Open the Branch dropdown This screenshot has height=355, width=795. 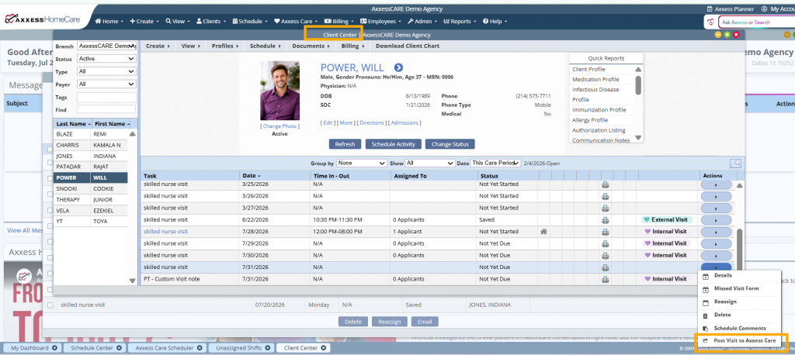tap(106, 46)
